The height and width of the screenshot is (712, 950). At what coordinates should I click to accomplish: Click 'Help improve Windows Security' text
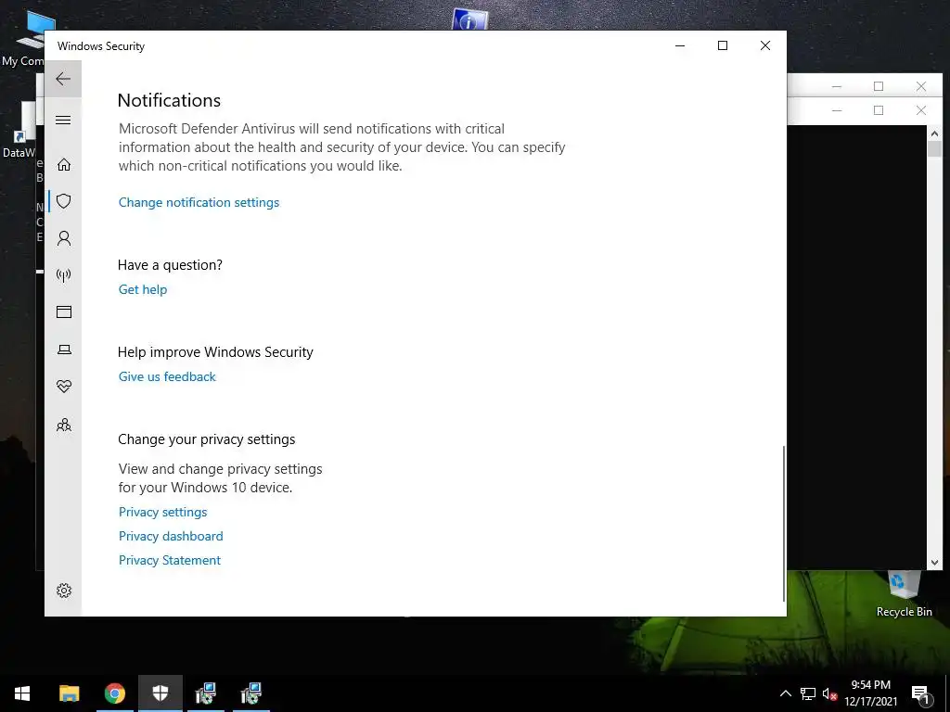[215, 351]
